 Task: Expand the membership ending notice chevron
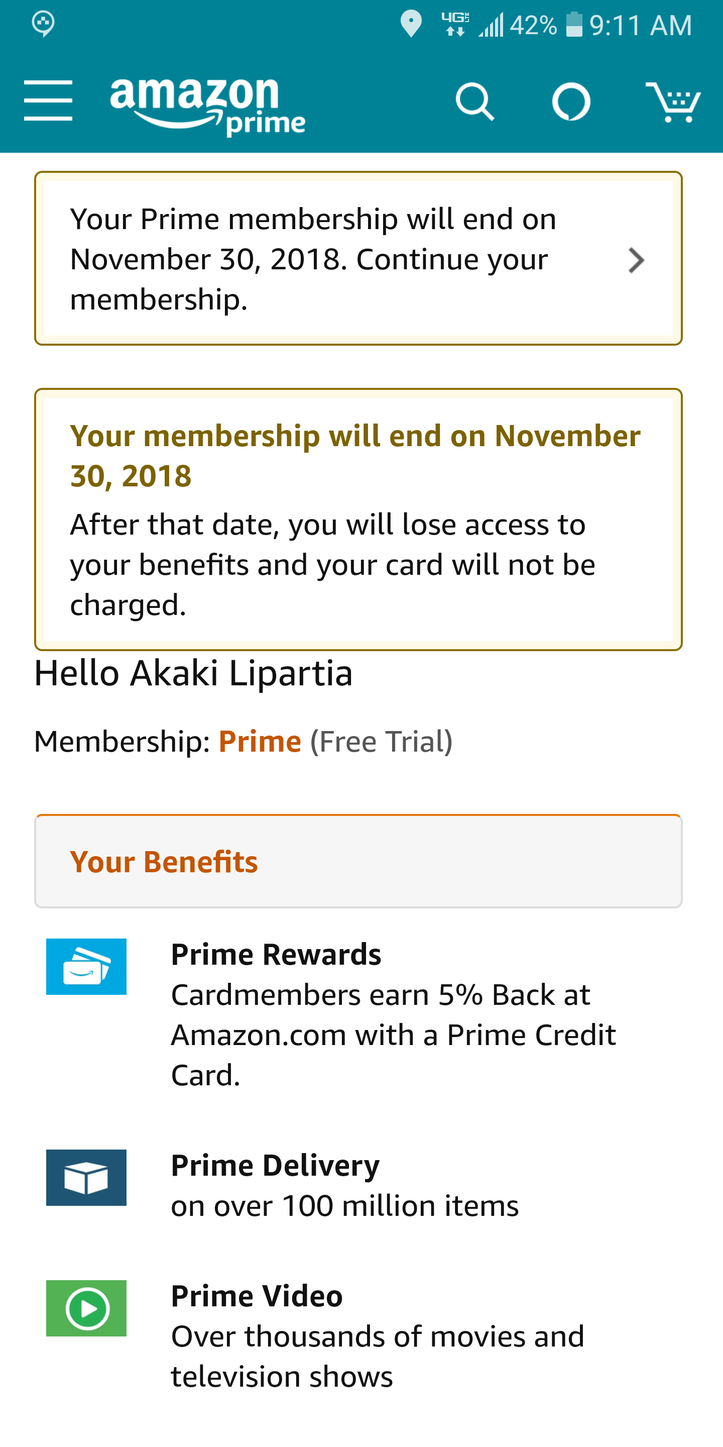click(x=636, y=260)
